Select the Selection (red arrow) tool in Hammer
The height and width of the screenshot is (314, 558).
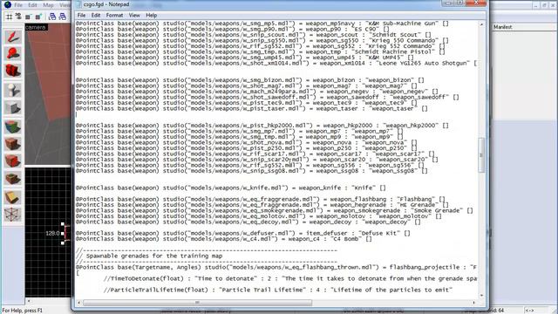pos(13,37)
